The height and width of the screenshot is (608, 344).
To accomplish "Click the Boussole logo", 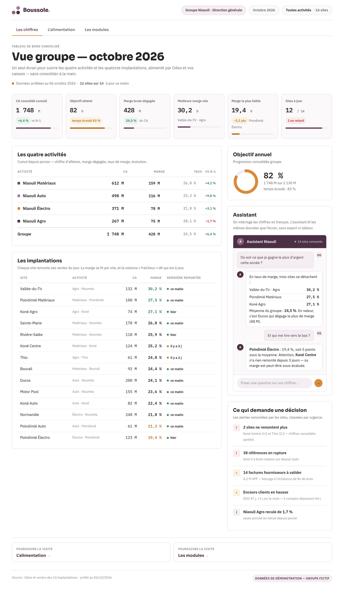I will (31, 10).
